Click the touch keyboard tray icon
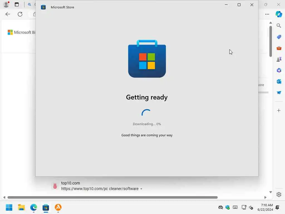Image resolution: width=285 pixels, height=214 pixels. (235, 207)
